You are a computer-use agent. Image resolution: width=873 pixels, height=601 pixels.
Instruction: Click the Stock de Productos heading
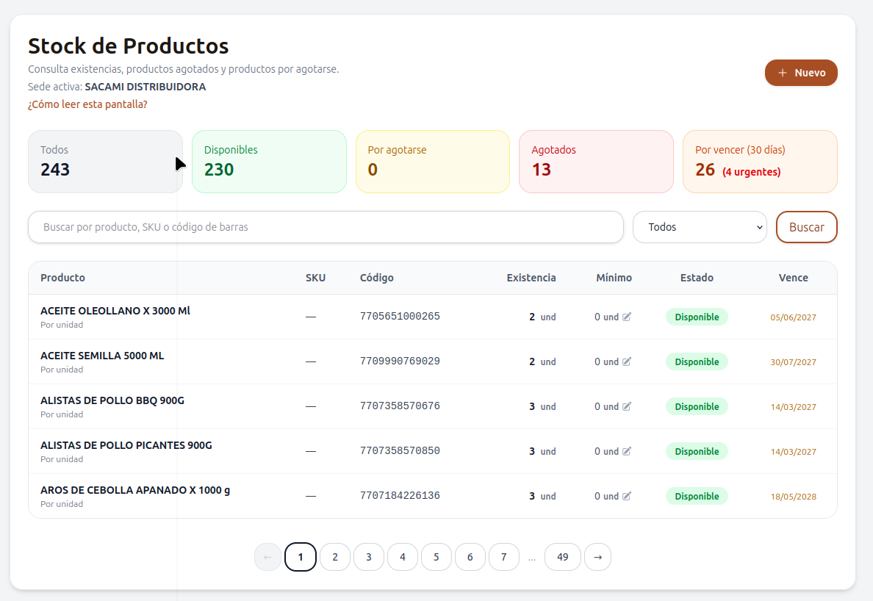tap(129, 46)
